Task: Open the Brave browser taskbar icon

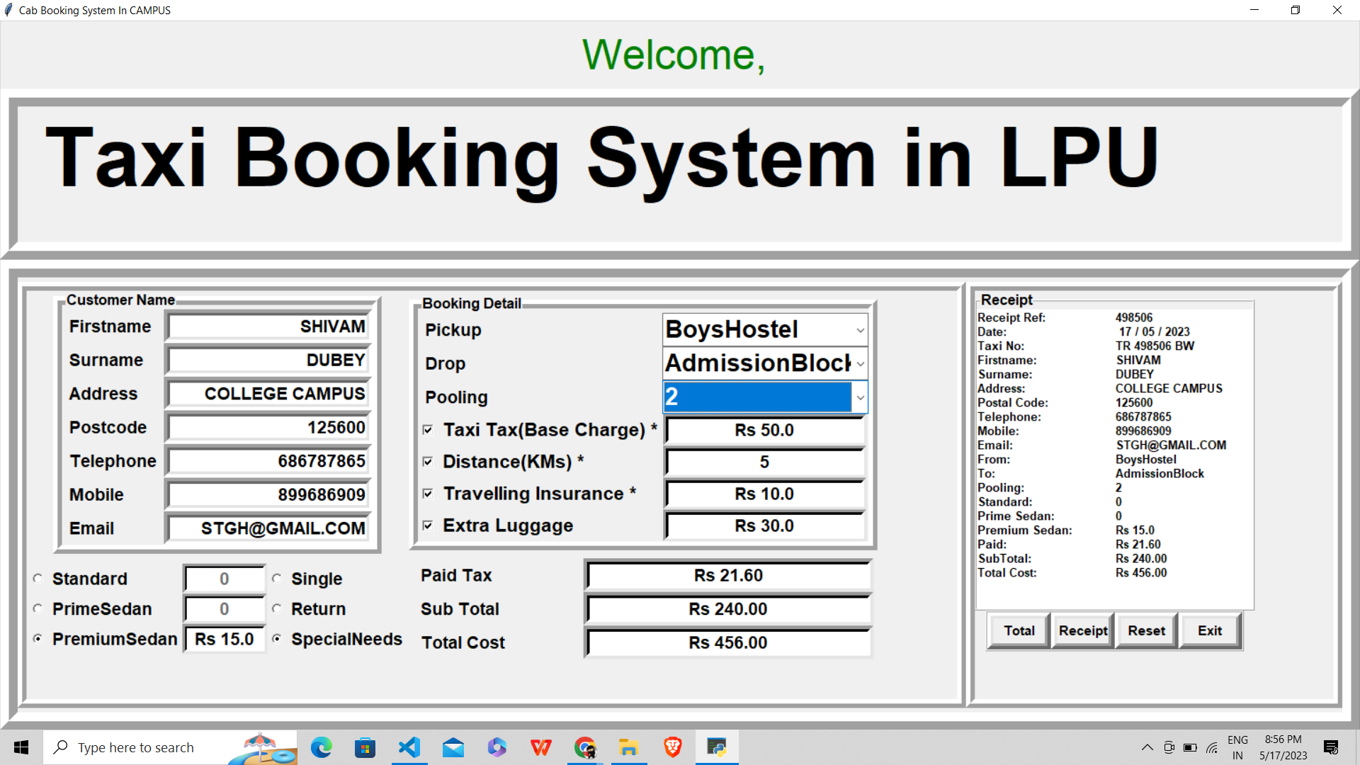Action: point(671,747)
